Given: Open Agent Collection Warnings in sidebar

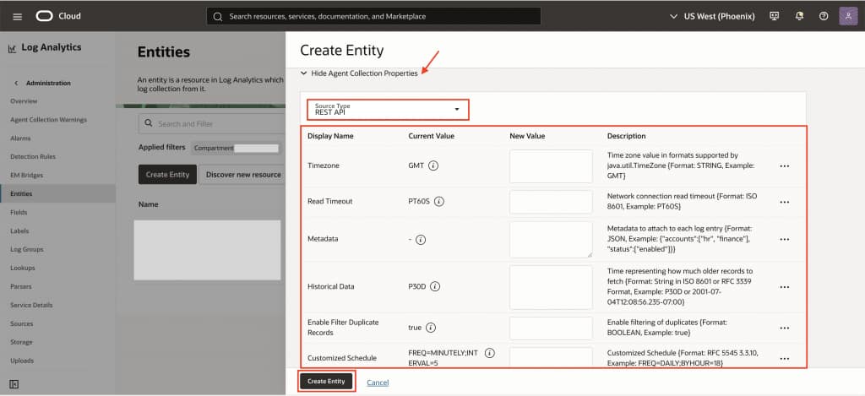Looking at the screenshot, I should (48, 120).
